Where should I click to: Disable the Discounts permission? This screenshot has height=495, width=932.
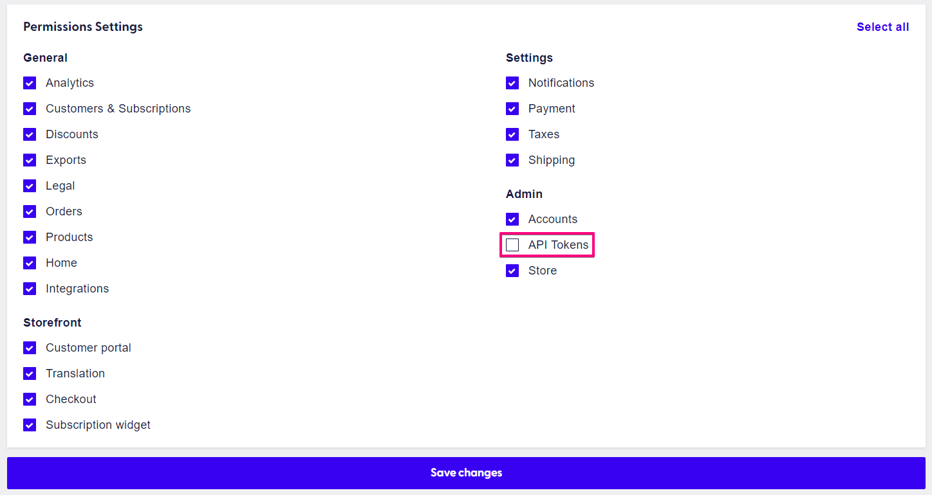click(x=30, y=134)
